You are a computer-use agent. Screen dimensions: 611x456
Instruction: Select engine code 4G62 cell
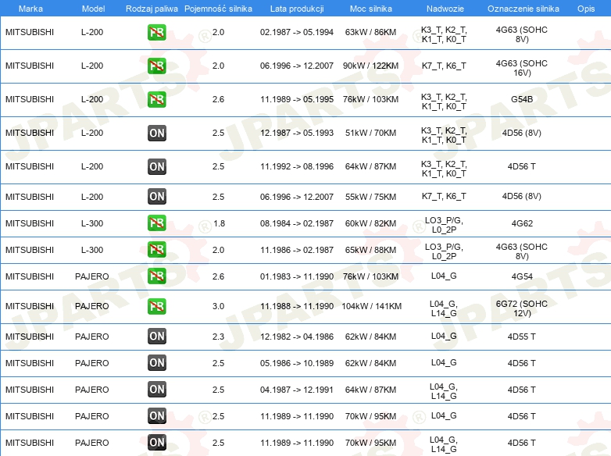point(522,223)
